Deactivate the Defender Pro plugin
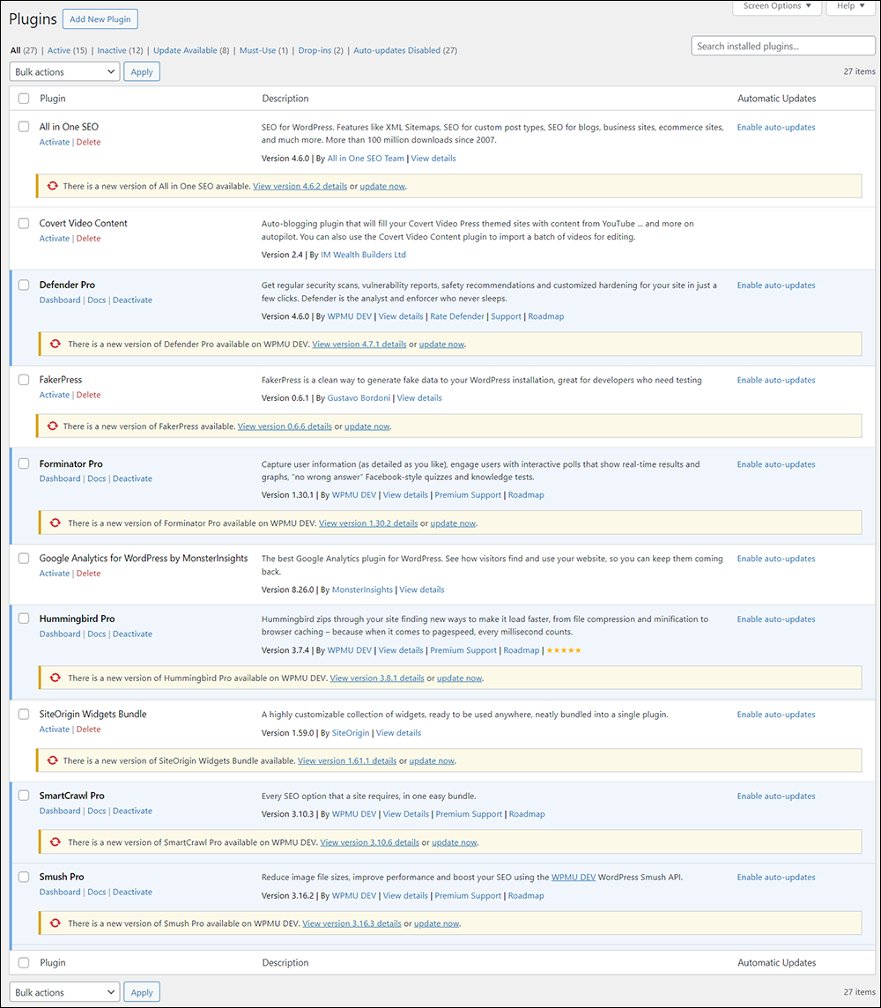 (x=132, y=300)
